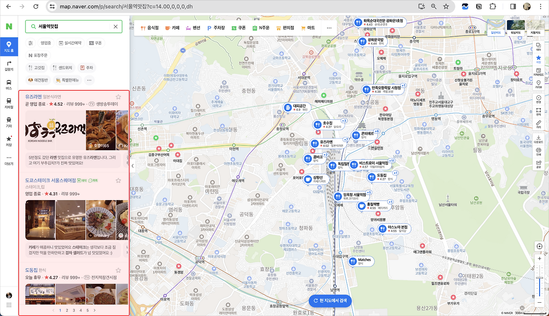Open the 기차 train panel
The height and width of the screenshot is (316, 549).
point(9,122)
